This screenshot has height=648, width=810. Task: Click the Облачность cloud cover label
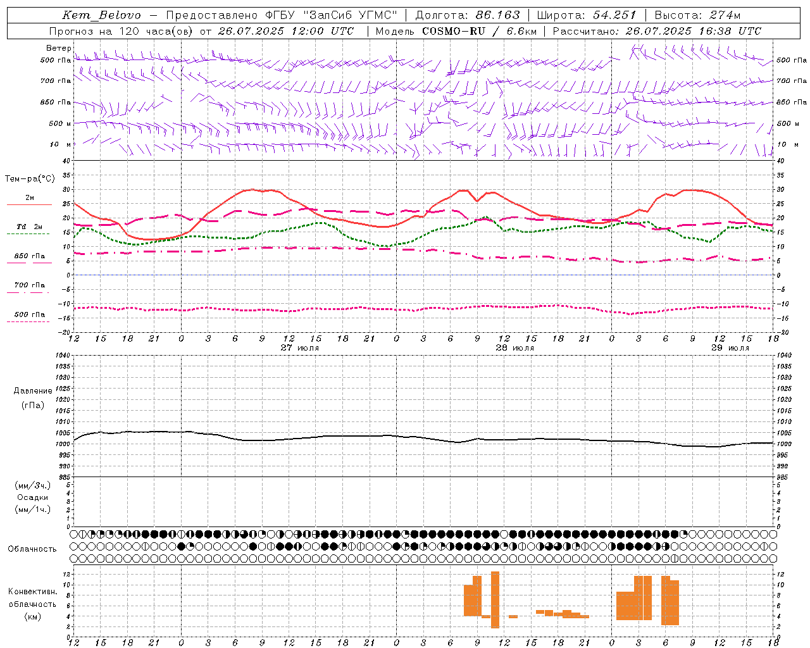click(x=32, y=549)
